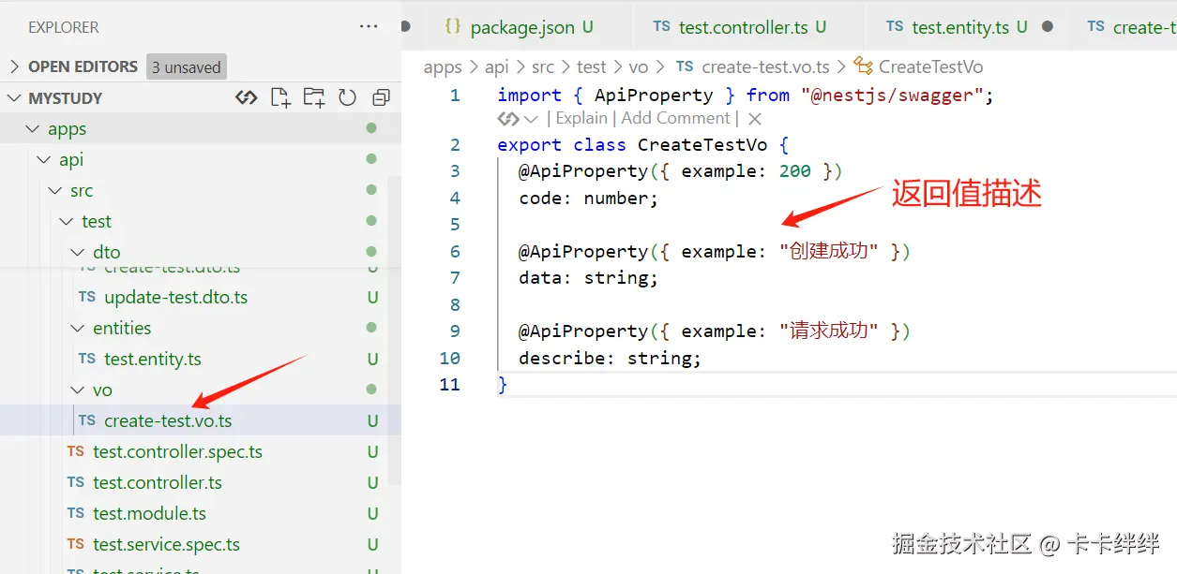The width and height of the screenshot is (1177, 574).
Task: Click the 3 unsaved badge
Action: click(x=187, y=66)
